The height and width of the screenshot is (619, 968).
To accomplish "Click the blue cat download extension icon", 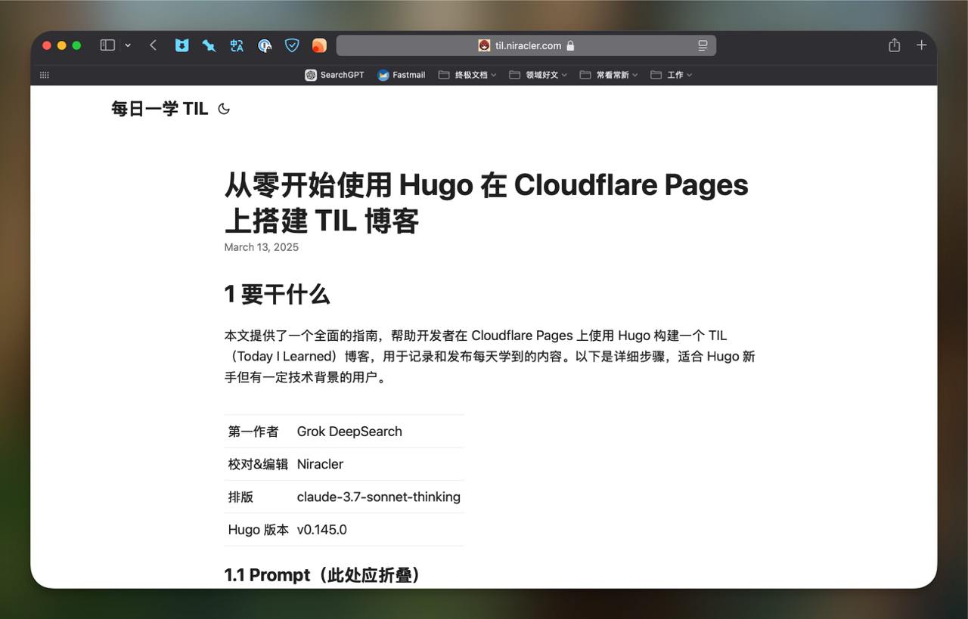I will [x=181, y=45].
